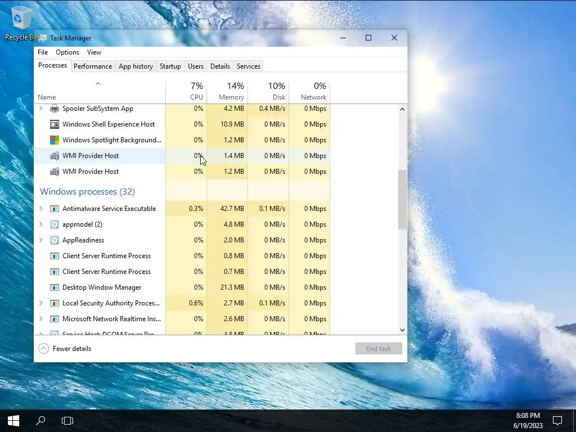The width and height of the screenshot is (576, 432).
Task: Switch to the Startup tab
Action: pyautogui.click(x=170, y=66)
